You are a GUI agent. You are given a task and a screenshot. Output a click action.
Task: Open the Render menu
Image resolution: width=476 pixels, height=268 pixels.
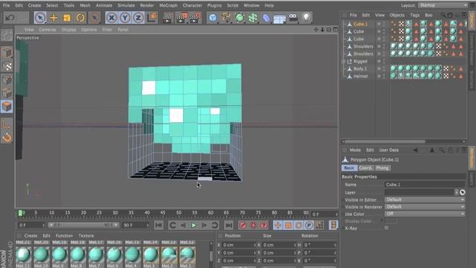tap(147, 5)
